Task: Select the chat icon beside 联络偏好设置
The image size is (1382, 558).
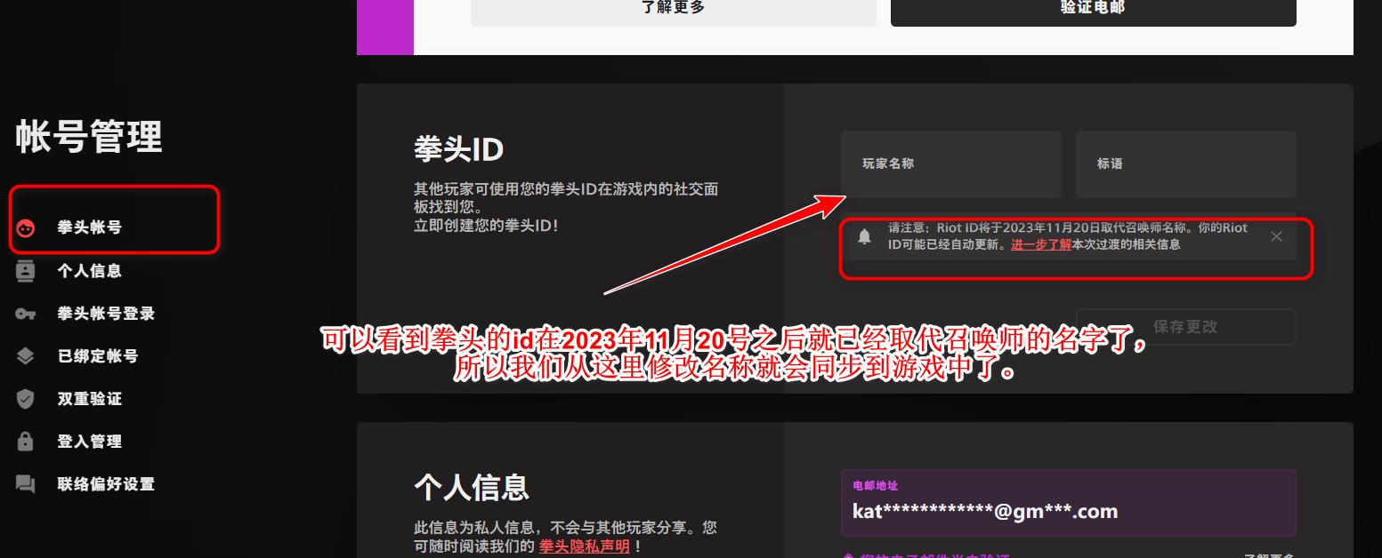Action: click(x=26, y=484)
